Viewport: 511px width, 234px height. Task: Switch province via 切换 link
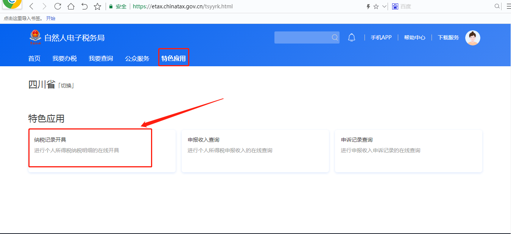[x=66, y=86]
